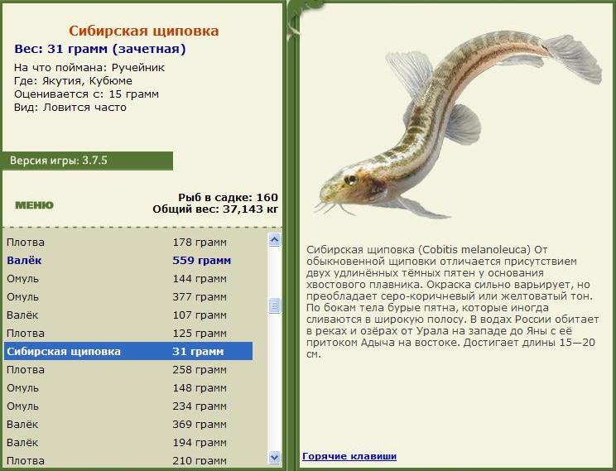
Task: Select the Омуль 148 грамм row
Action: click(x=128, y=387)
